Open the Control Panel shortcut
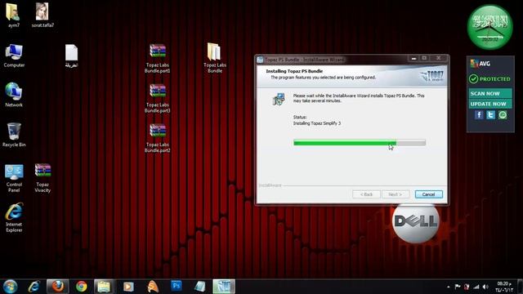 14,178
